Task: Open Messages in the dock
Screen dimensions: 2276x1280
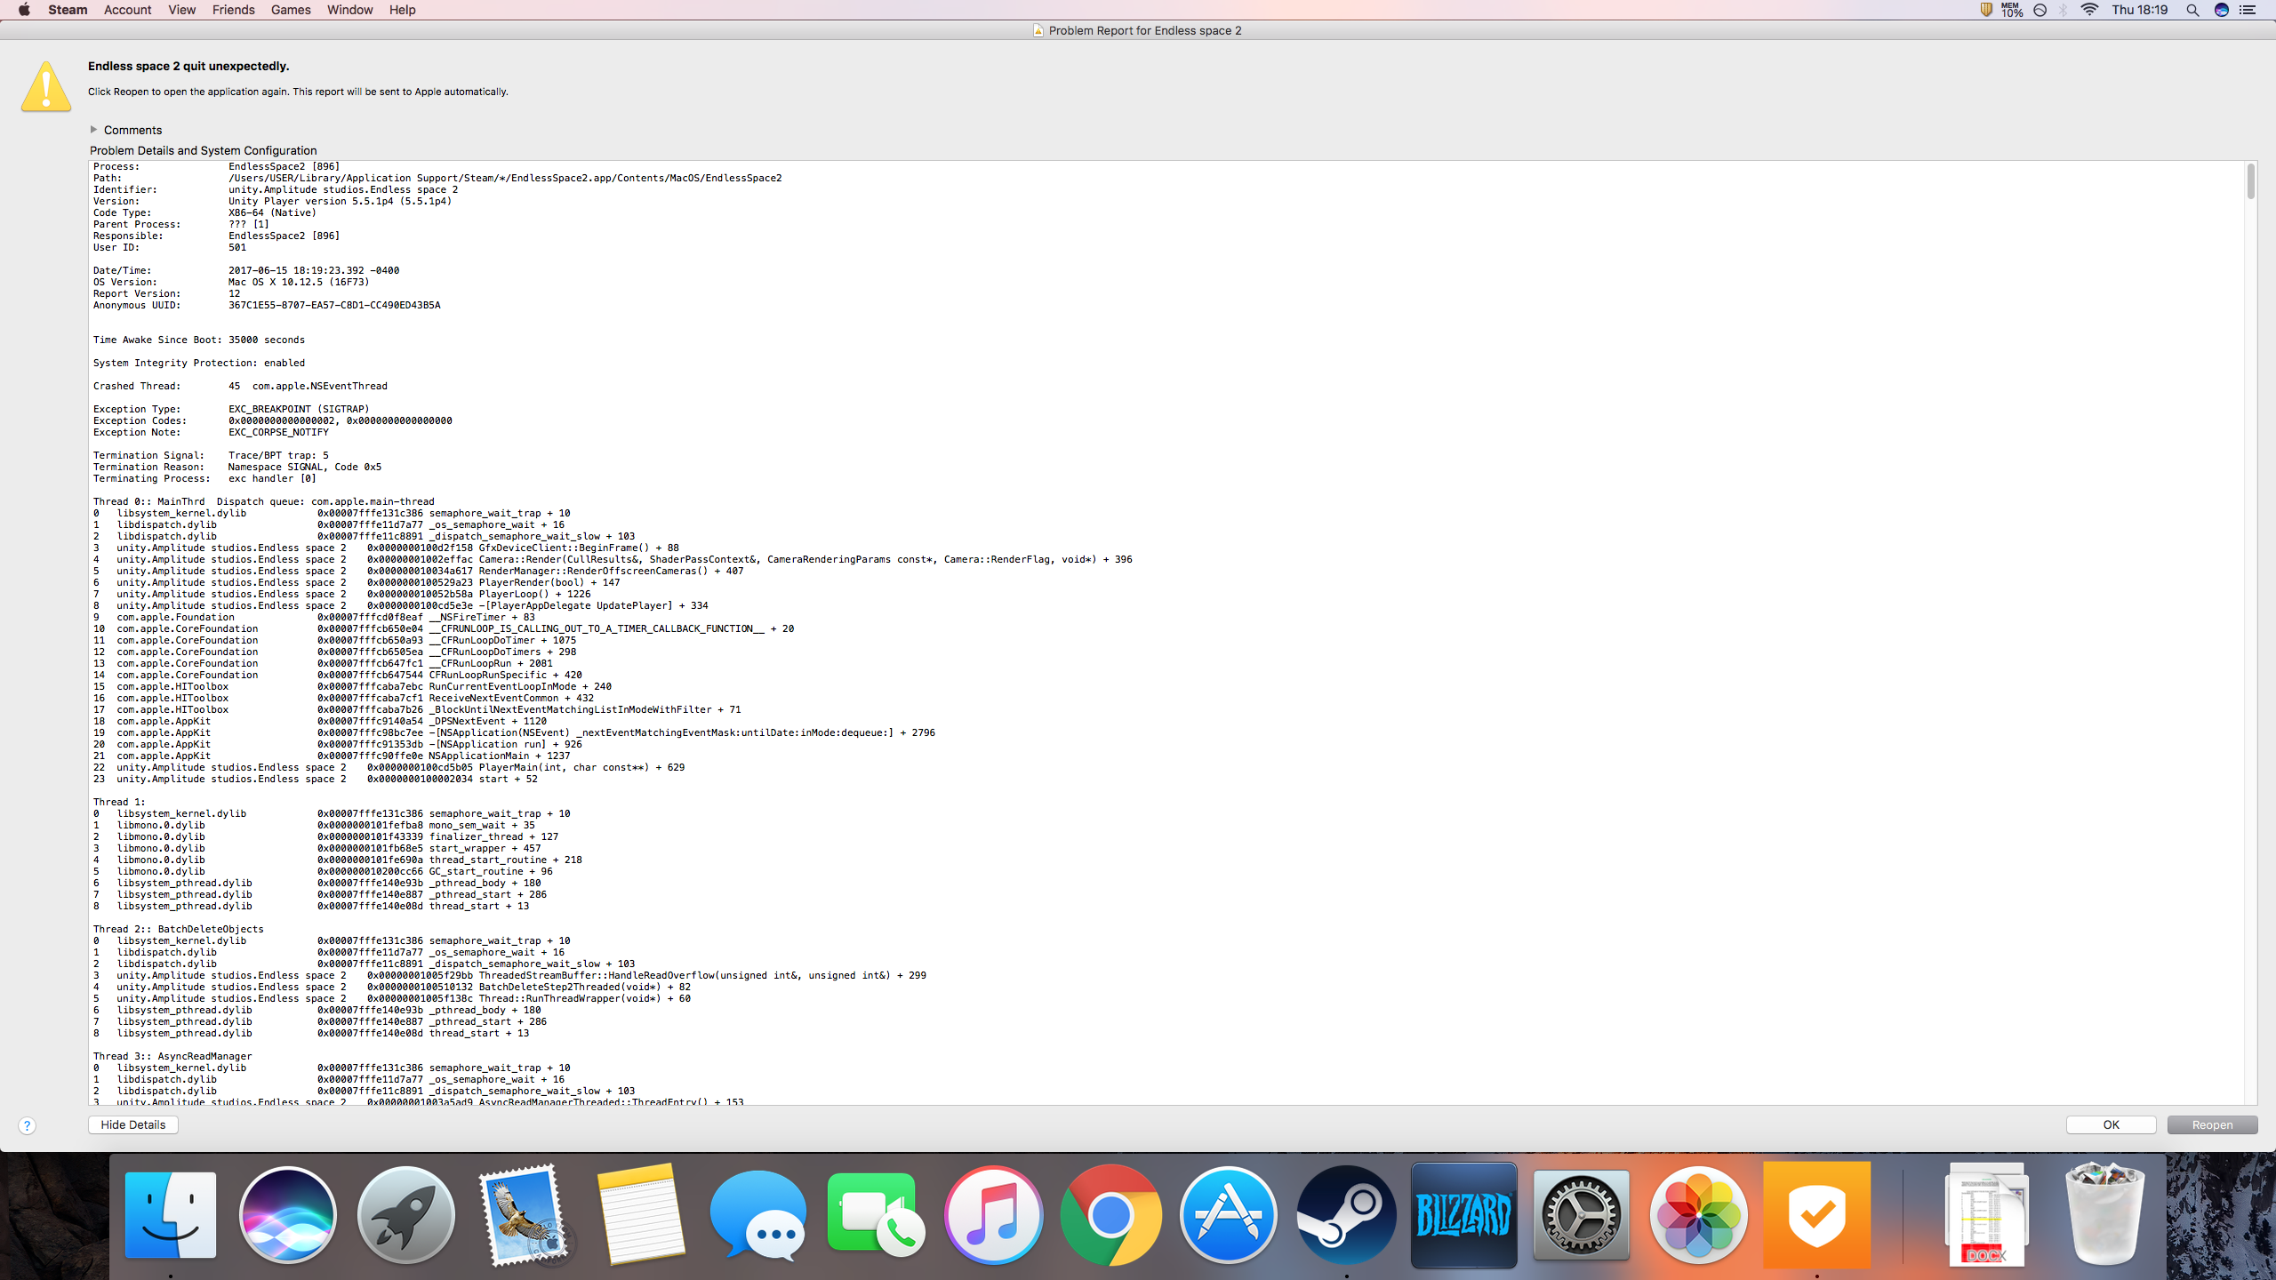Action: [x=757, y=1215]
